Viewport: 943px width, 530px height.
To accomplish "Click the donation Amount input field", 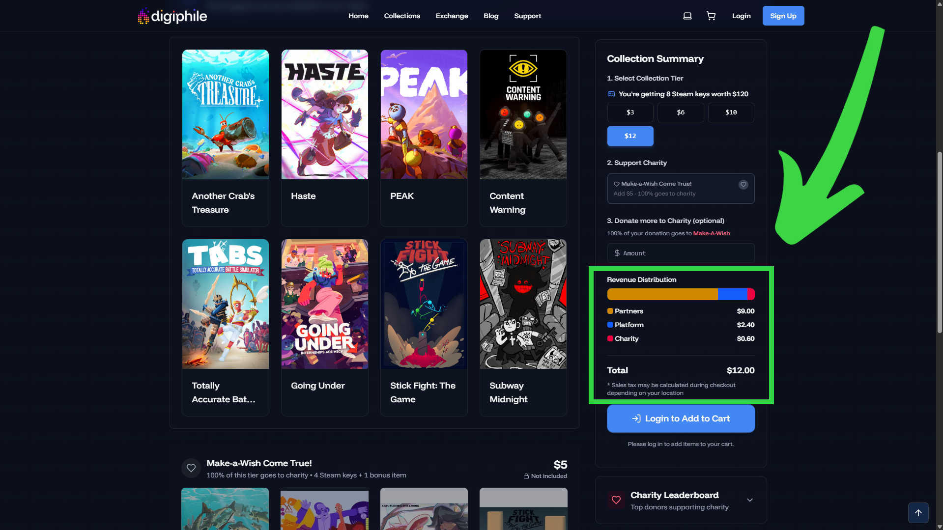I will 681,253.
